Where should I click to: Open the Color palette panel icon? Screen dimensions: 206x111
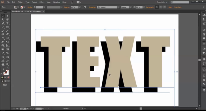click(204, 15)
